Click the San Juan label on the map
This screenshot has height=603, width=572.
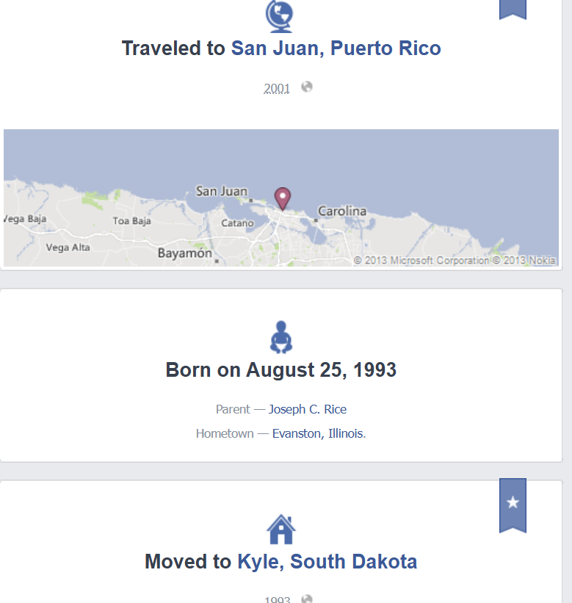(x=222, y=191)
